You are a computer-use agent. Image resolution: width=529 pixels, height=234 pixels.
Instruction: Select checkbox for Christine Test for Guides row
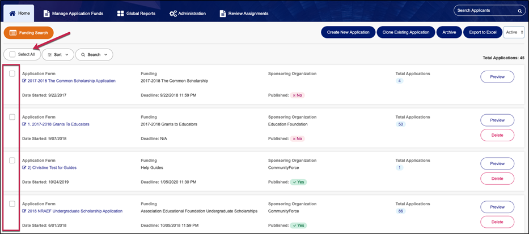tap(12, 161)
